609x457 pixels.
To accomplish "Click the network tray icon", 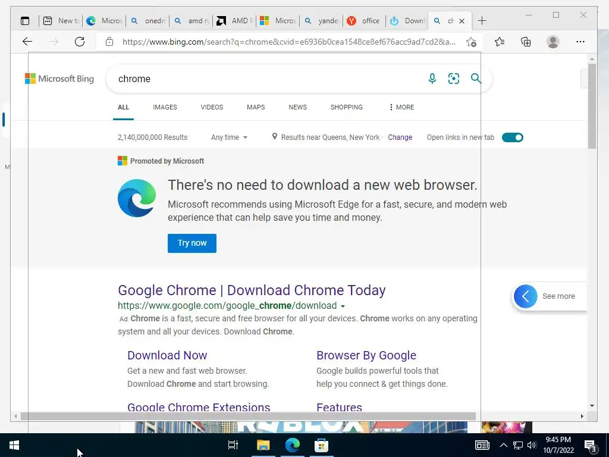I will pyautogui.click(x=518, y=445).
